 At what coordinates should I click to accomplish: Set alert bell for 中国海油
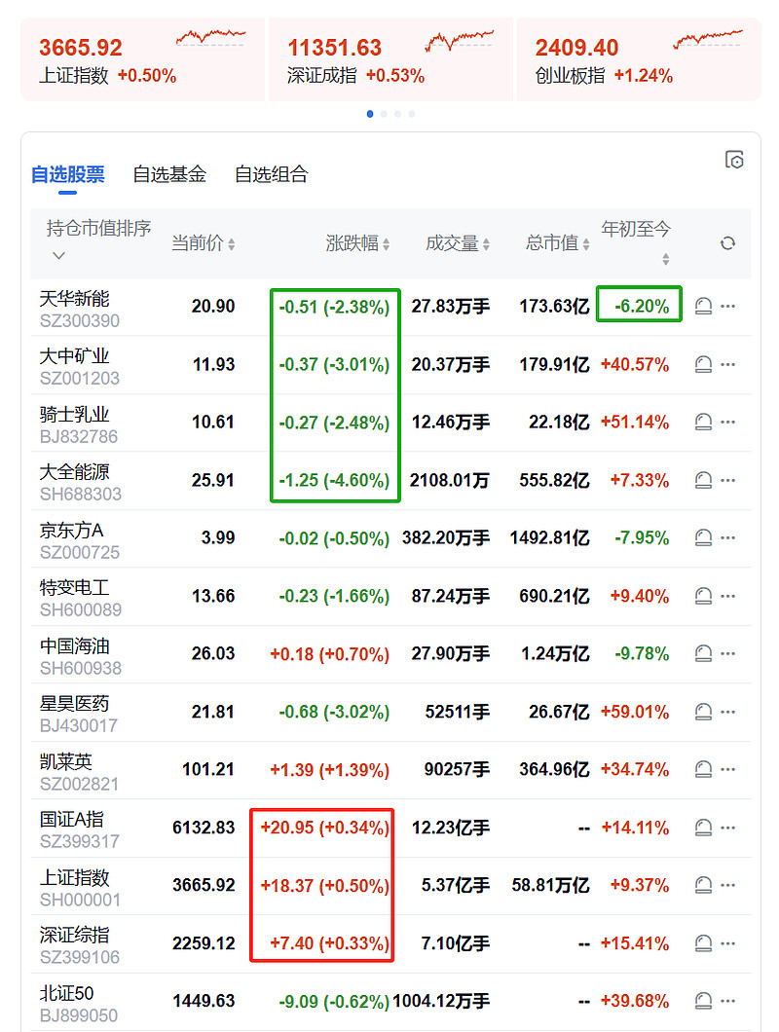pyautogui.click(x=703, y=653)
